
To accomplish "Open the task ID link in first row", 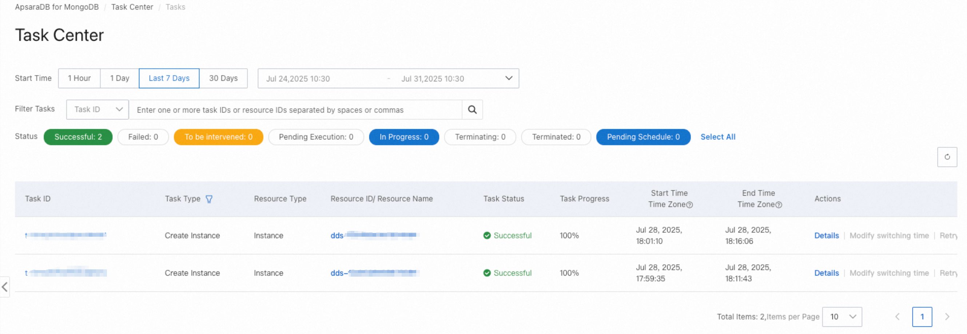I will [66, 235].
